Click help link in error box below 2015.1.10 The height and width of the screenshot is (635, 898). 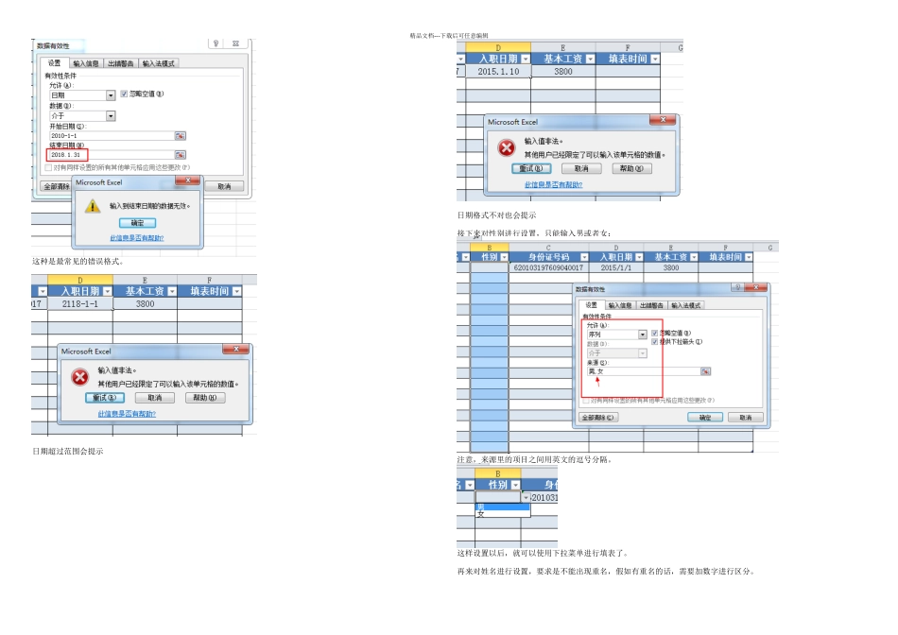(x=553, y=185)
